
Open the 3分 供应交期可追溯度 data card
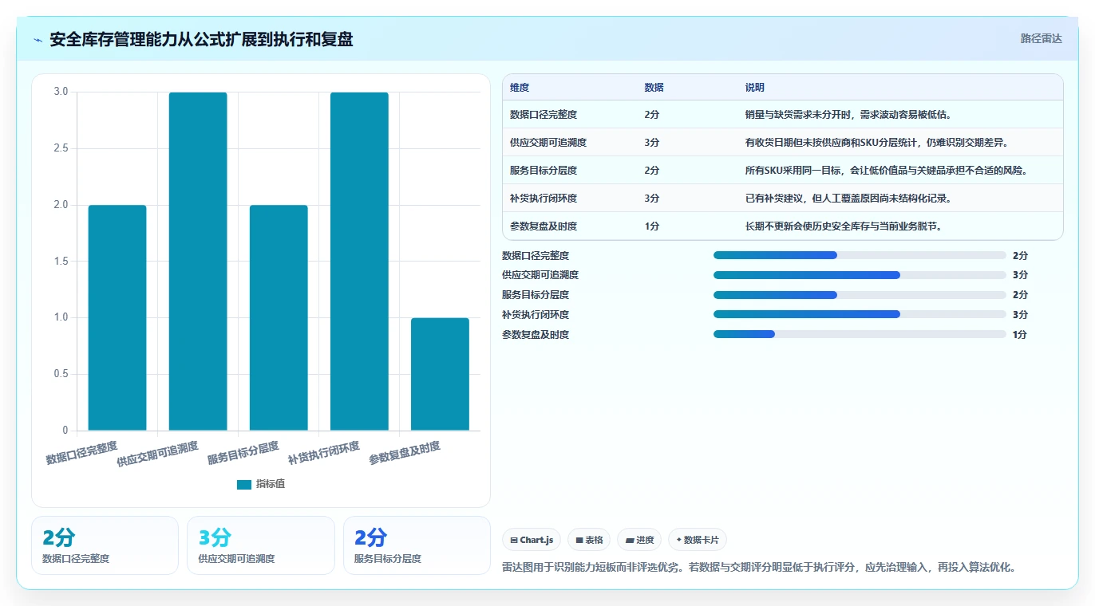click(x=260, y=545)
